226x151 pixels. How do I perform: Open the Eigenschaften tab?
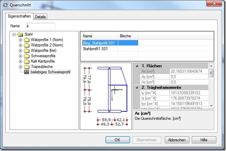tap(20, 16)
